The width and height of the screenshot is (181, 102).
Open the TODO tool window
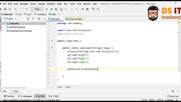click(54, 96)
